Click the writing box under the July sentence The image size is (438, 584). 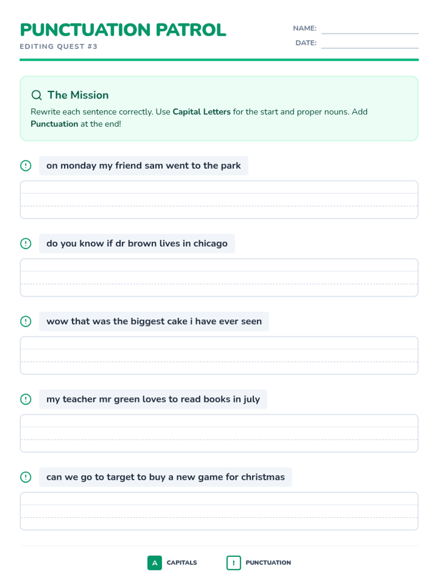tap(219, 433)
